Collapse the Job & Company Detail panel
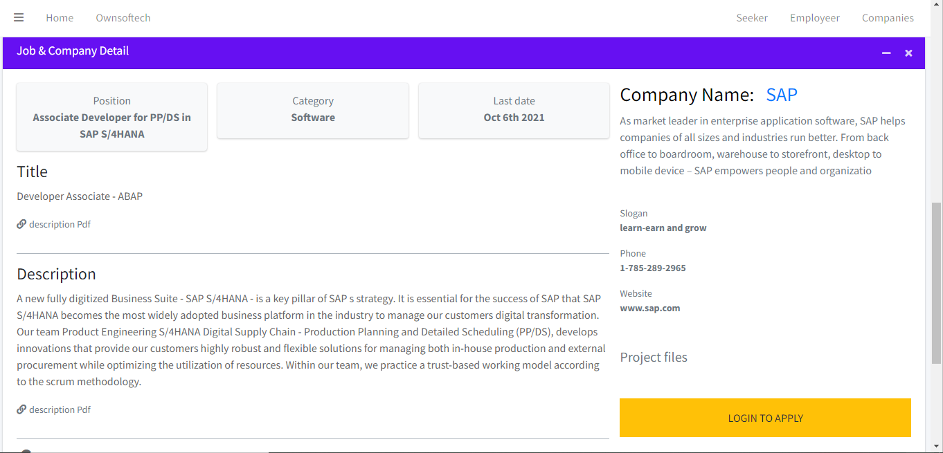Image resolution: width=943 pixels, height=453 pixels. coord(886,53)
